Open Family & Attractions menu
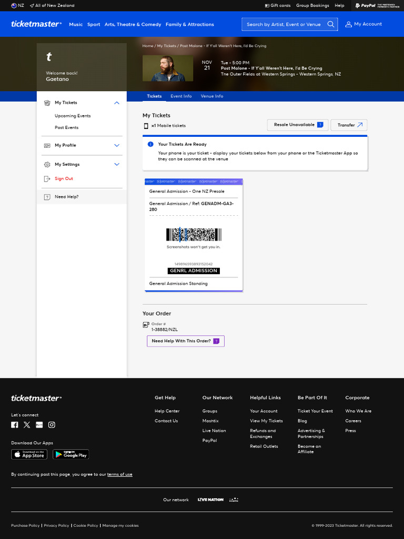 [189, 24]
